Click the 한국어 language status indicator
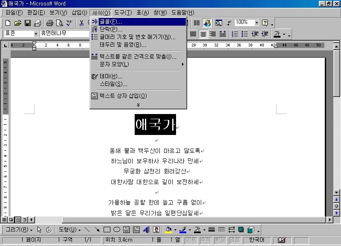 (x=257, y=240)
